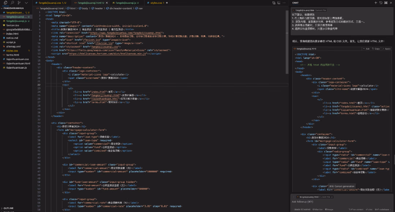Click the Mention button in chat input
Viewport: 395px width, 212px height.
(318, 209)
